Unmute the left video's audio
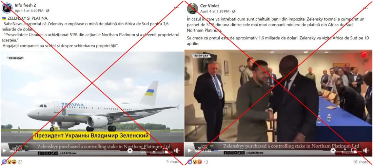This screenshot has height=166, width=373. click(x=177, y=150)
